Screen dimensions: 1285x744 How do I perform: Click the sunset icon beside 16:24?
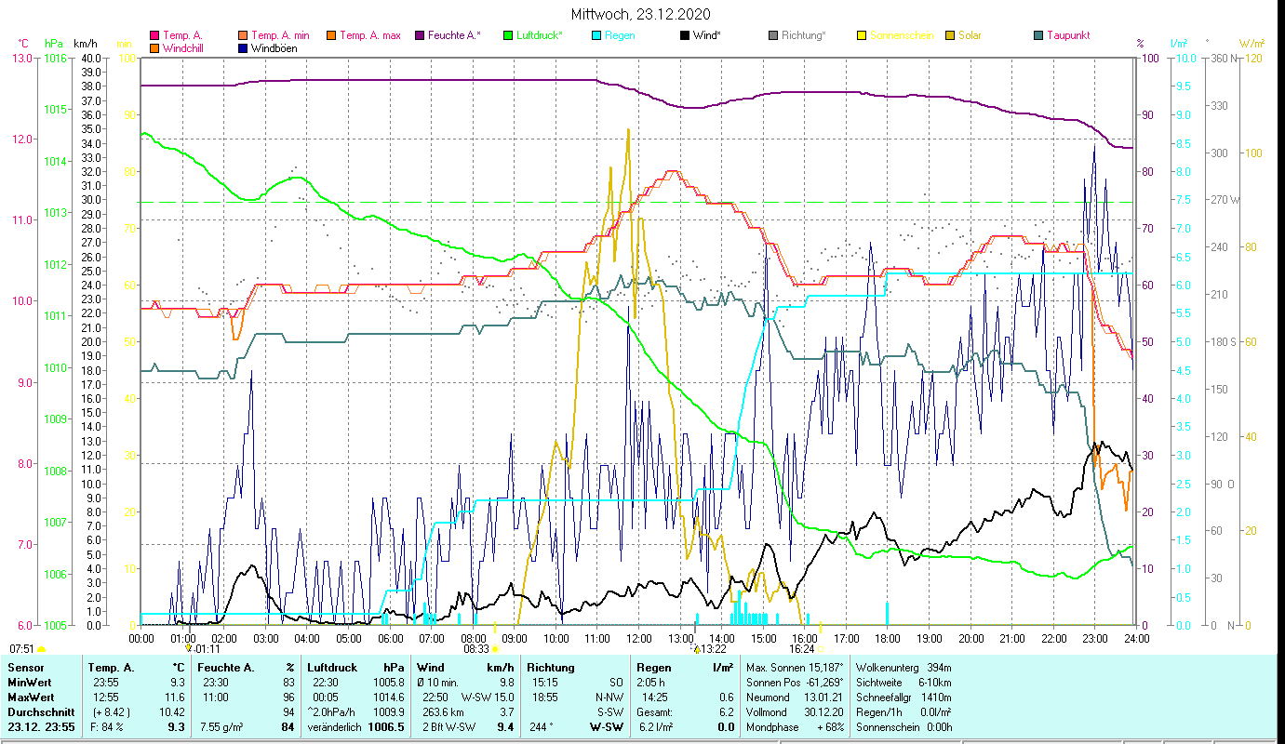click(821, 649)
